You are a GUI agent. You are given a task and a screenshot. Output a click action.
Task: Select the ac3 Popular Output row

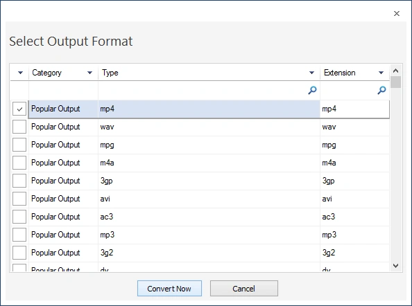(200, 217)
